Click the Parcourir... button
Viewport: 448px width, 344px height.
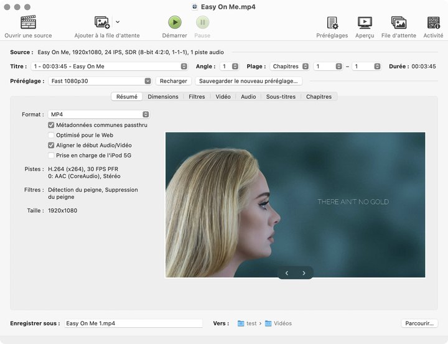coord(419,323)
